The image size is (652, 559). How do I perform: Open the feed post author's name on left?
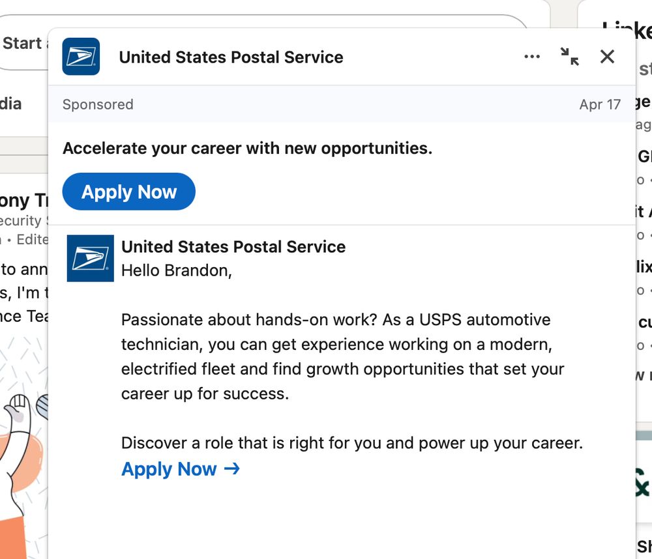[x=23, y=200]
